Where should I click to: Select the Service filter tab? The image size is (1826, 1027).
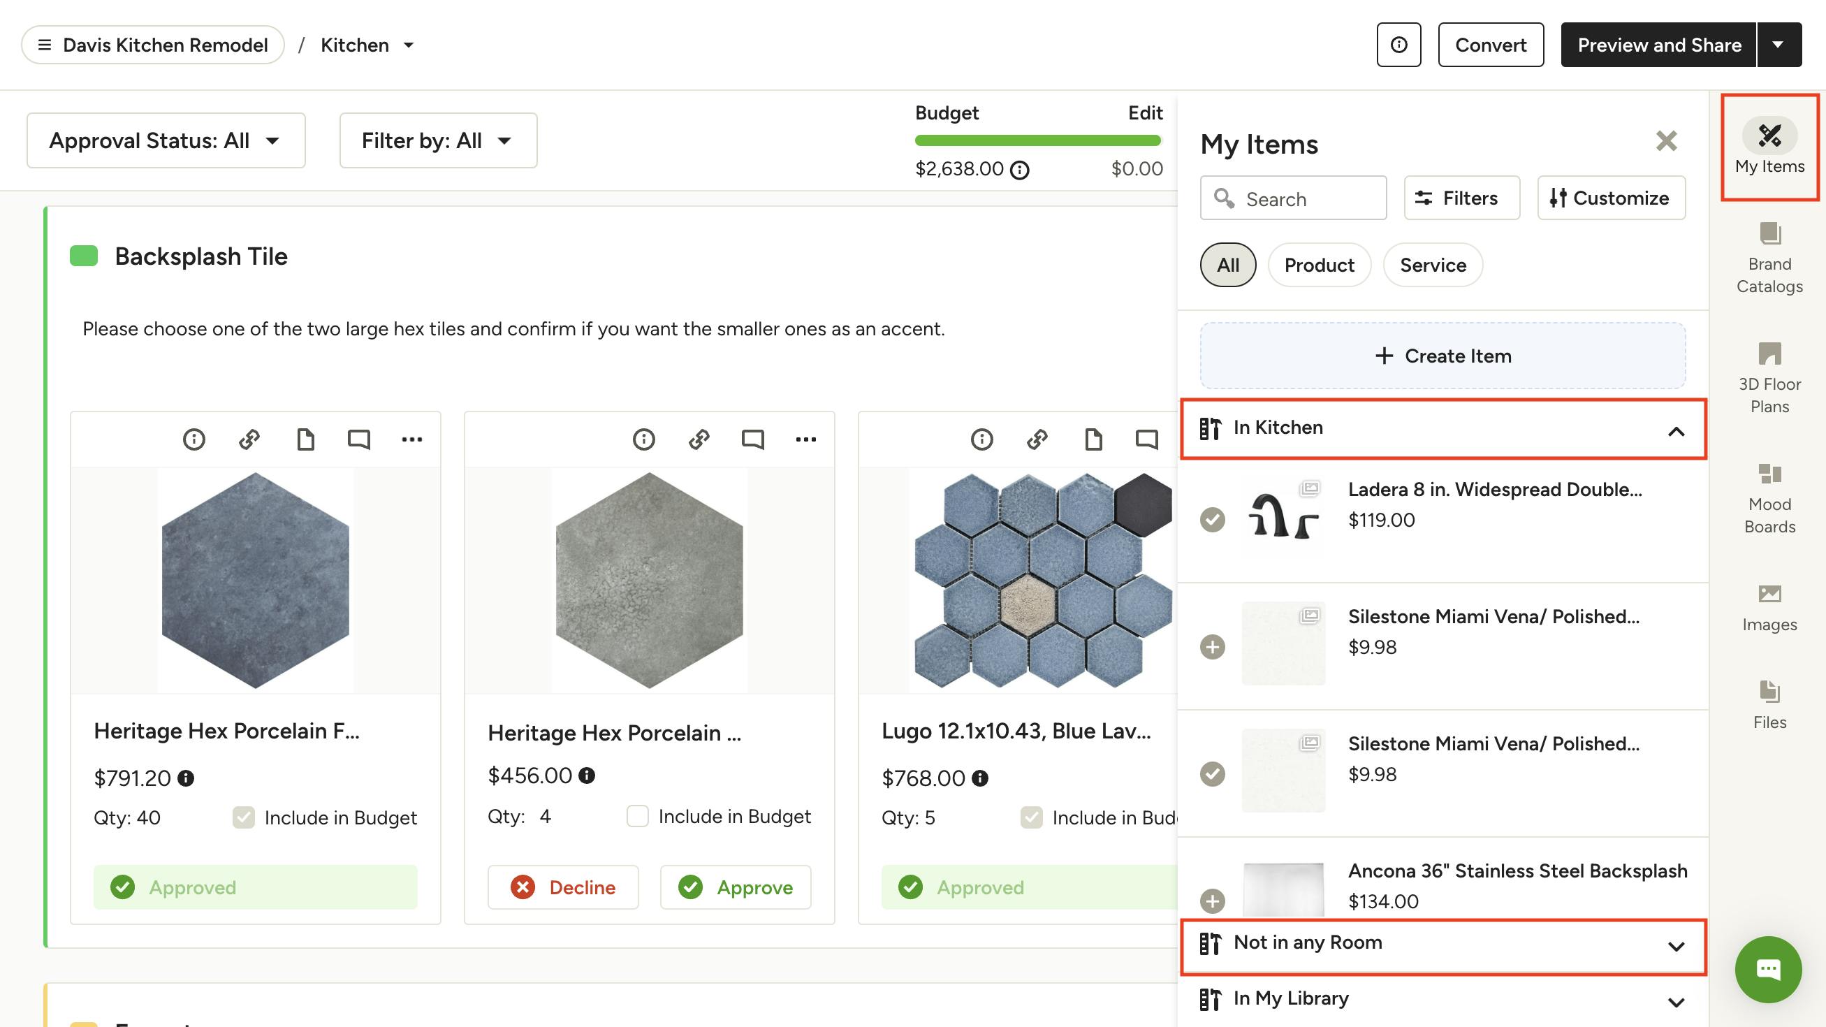(1433, 265)
